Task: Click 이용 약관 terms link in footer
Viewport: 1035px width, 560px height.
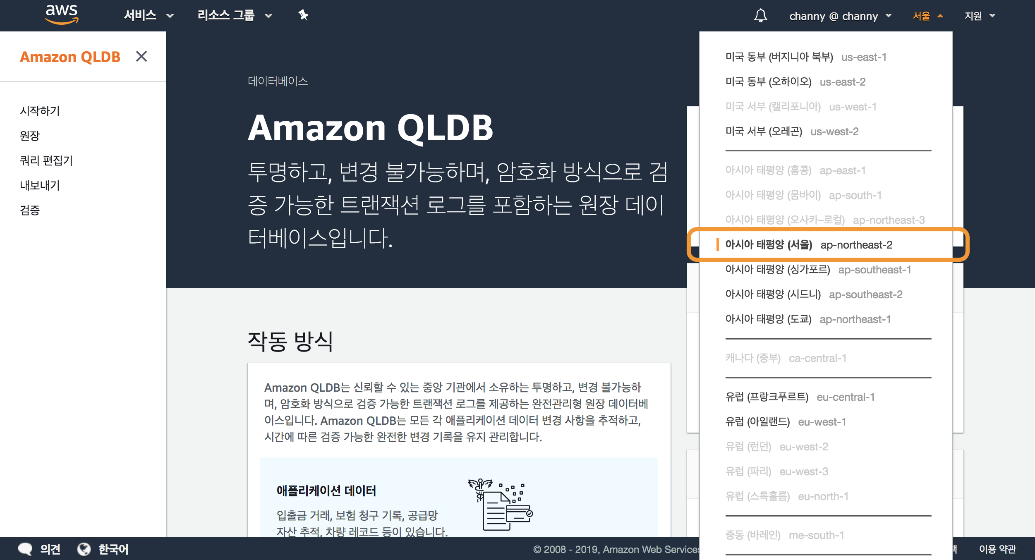Action: 997,549
